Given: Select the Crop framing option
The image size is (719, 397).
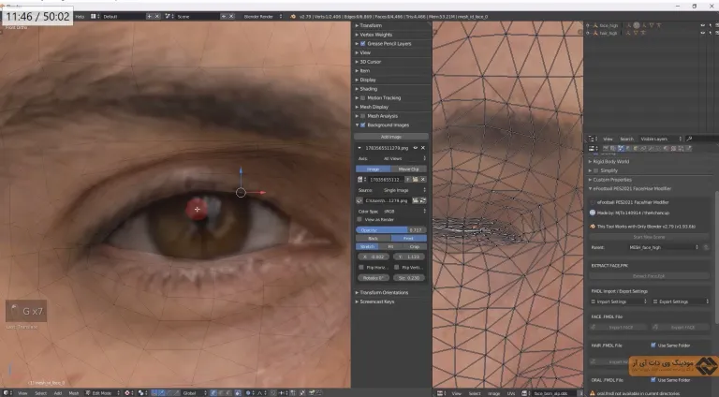Looking at the screenshot, I should [x=415, y=246].
